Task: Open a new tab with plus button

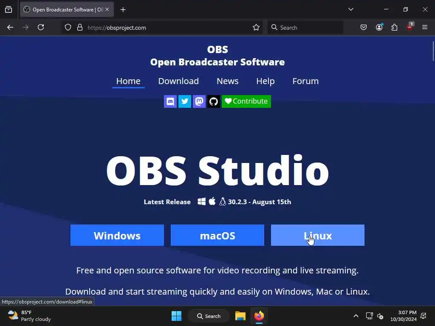Action: tap(123, 10)
